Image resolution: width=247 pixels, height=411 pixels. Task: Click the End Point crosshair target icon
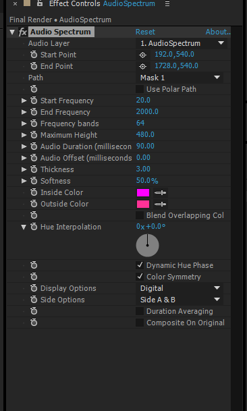point(142,67)
